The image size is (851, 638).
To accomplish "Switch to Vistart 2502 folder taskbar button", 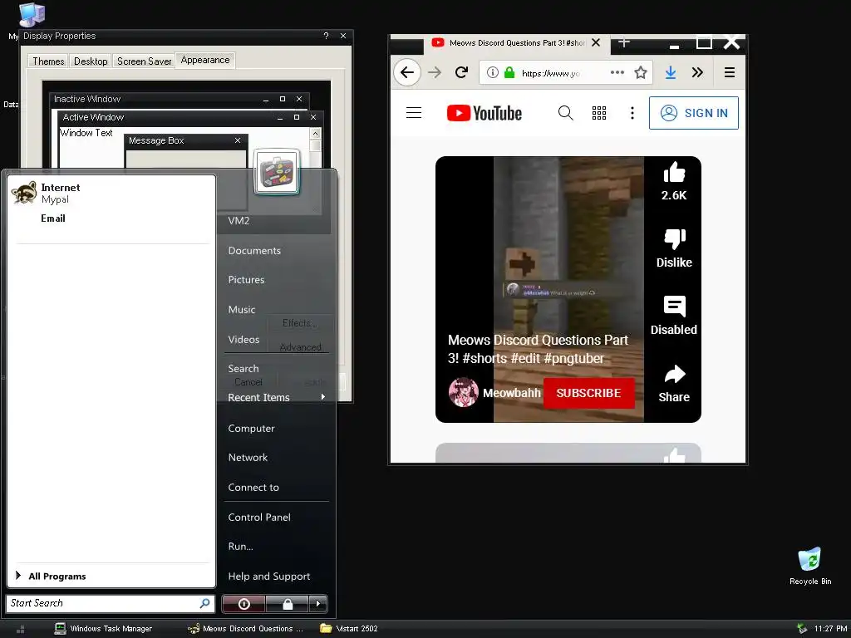I will tap(349, 629).
